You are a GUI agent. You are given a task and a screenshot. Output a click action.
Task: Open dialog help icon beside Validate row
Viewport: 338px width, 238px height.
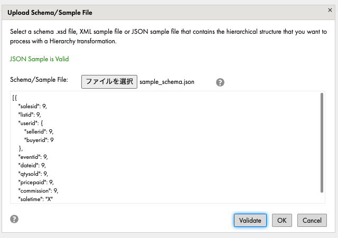point(14,219)
